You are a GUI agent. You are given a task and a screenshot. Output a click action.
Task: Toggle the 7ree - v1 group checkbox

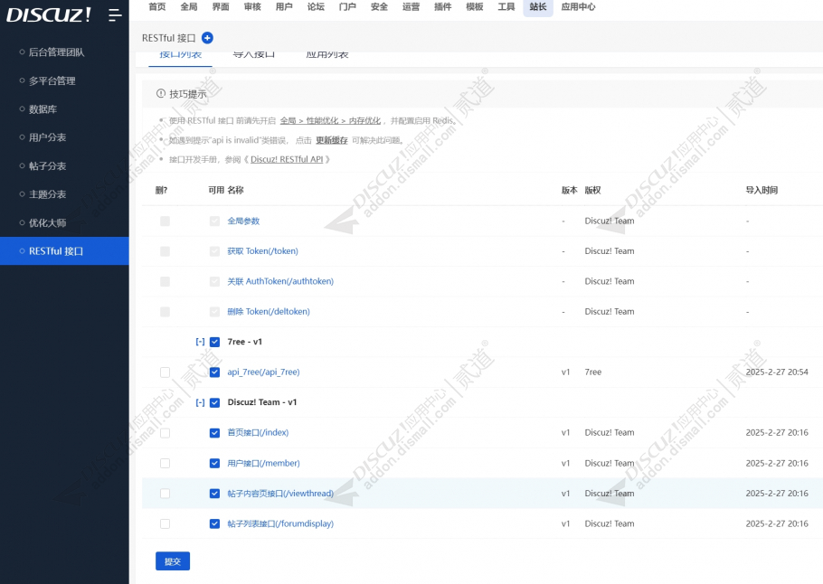214,342
